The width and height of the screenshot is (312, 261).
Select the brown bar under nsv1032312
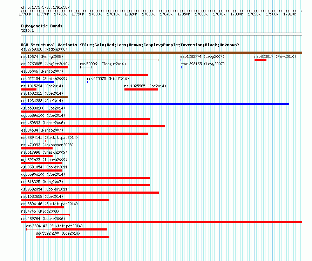[x=44, y=97]
